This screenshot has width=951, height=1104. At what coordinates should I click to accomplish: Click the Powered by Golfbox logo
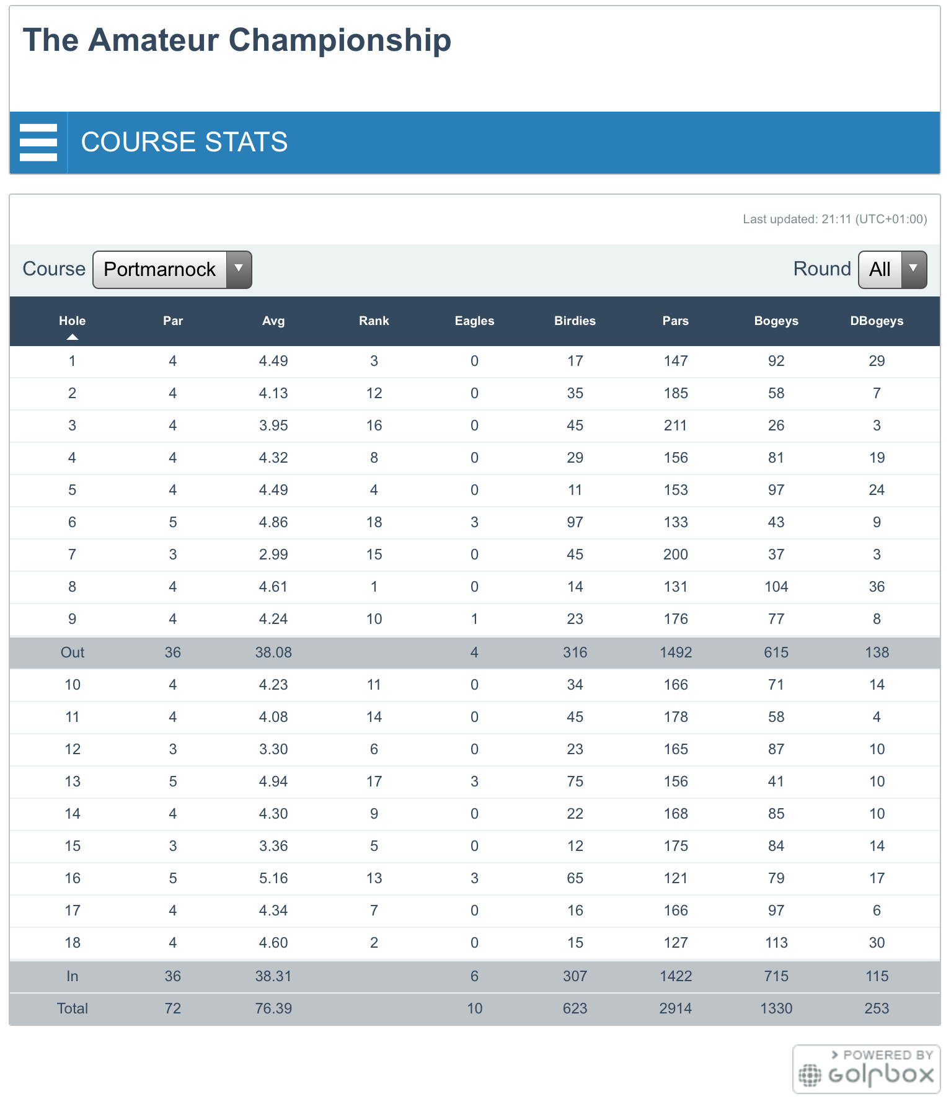[x=866, y=1069]
